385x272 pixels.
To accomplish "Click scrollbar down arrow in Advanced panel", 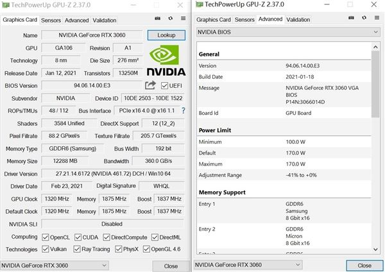I will [375, 250].
